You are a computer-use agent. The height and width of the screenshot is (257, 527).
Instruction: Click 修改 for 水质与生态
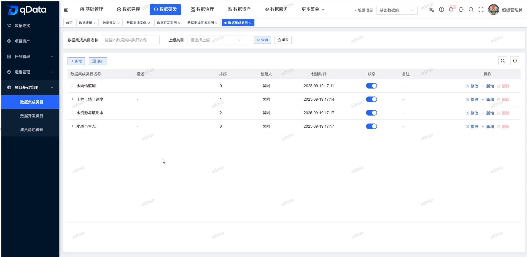(x=472, y=127)
